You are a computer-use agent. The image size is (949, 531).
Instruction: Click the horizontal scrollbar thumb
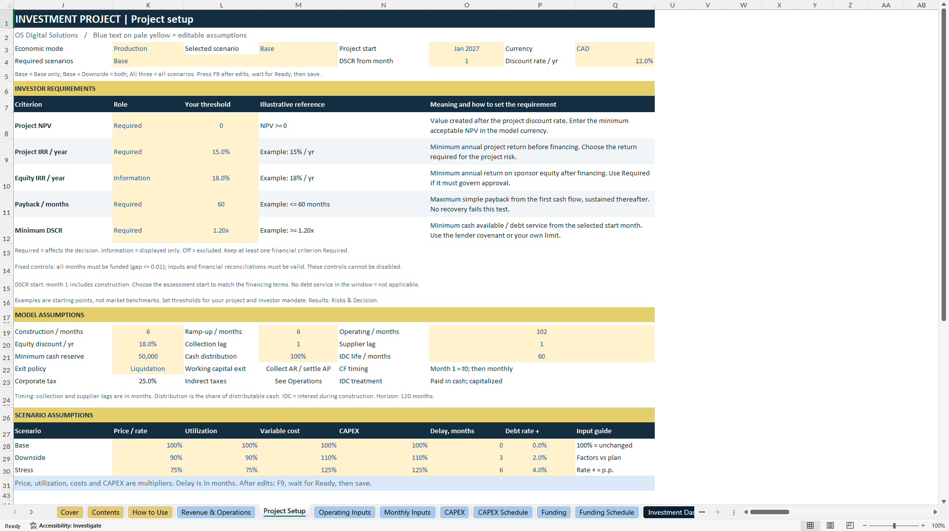(x=769, y=512)
